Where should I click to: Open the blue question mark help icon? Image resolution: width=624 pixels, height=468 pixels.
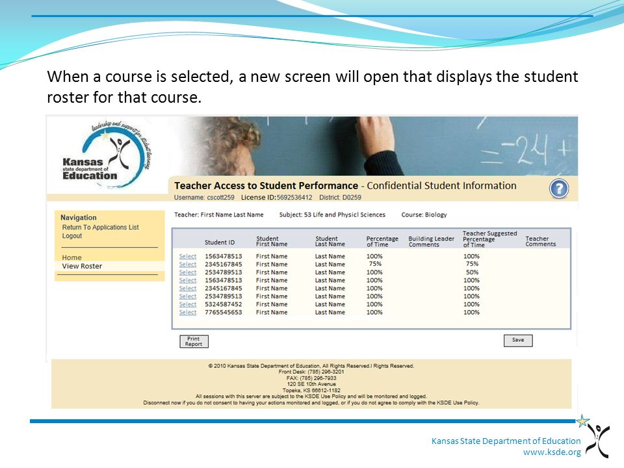[x=559, y=188]
